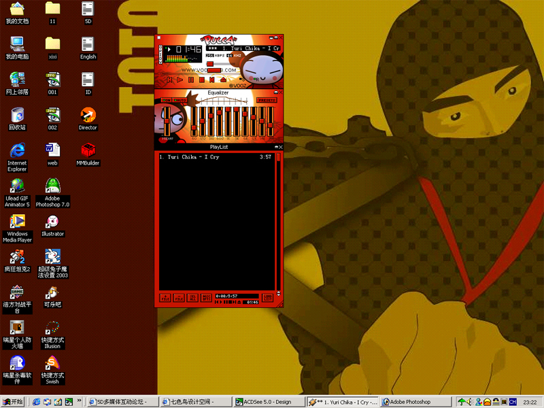The image size is (544, 408).
Task: Select the 超级兔子魔法设置 2003 icon
Action: point(52,264)
